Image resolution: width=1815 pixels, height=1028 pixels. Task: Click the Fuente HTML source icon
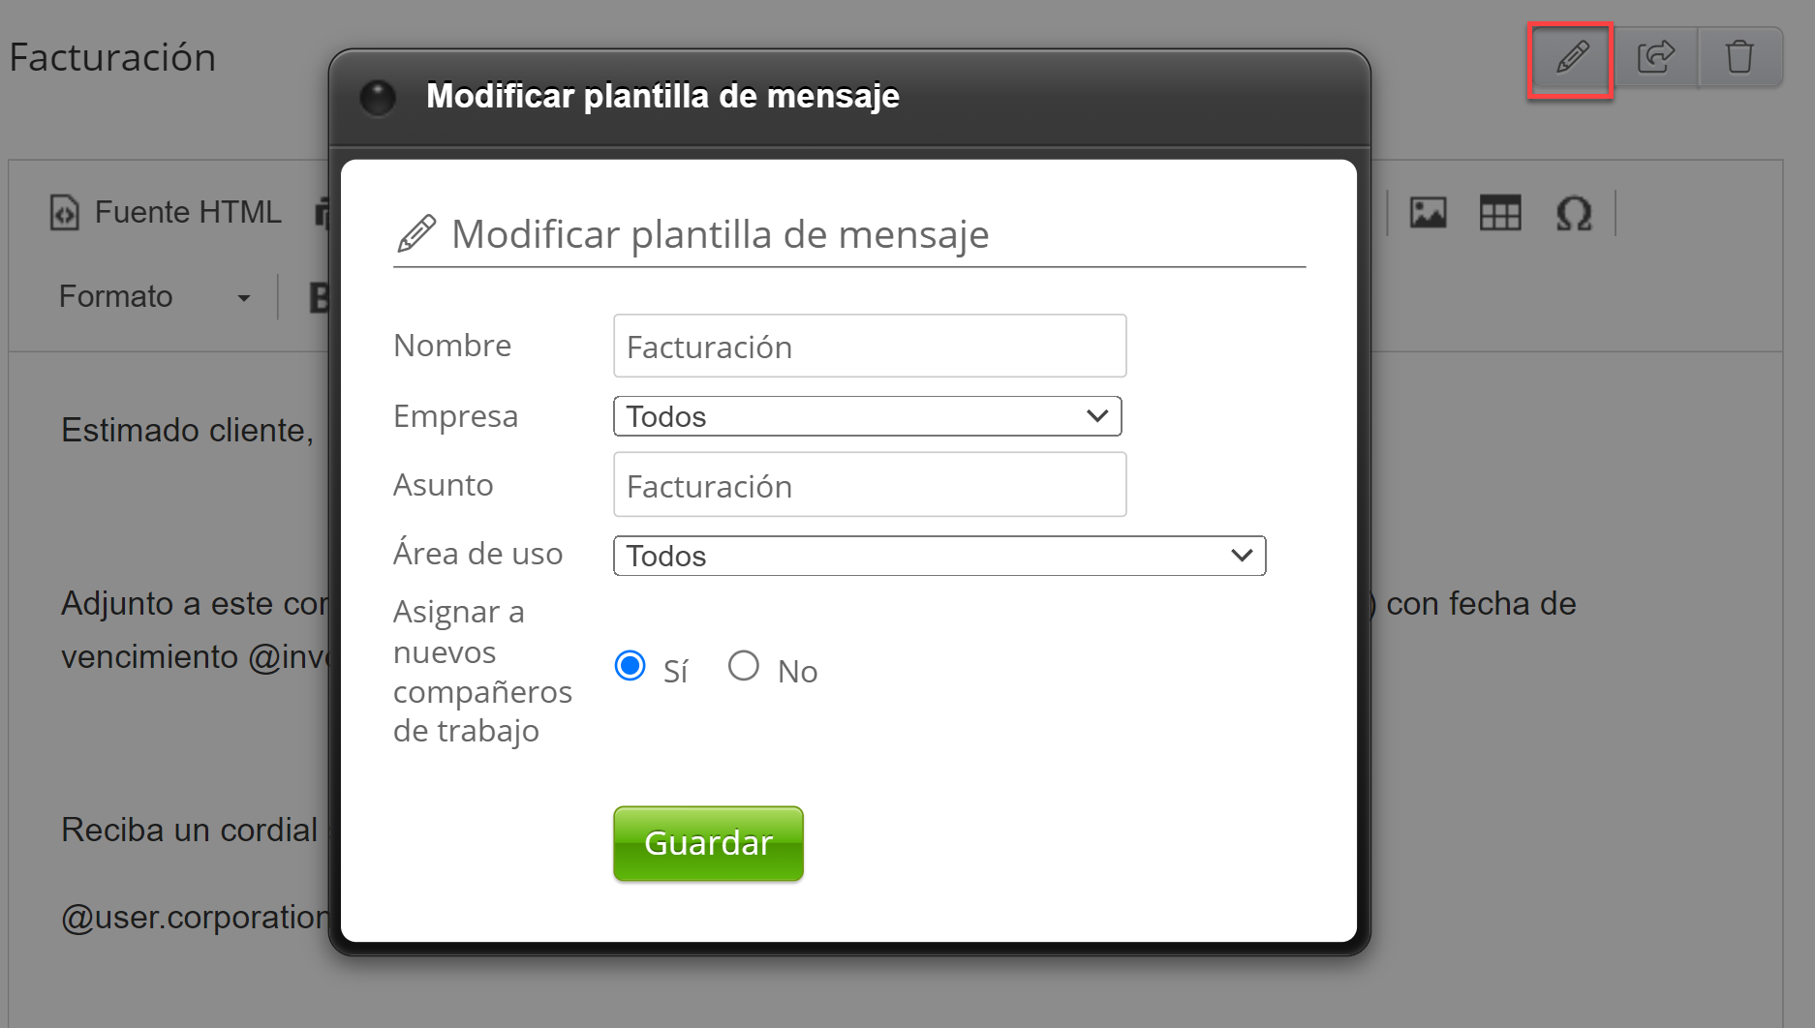tap(65, 213)
